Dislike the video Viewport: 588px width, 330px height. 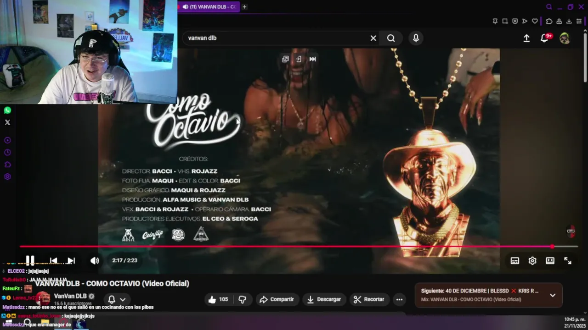[242, 299]
